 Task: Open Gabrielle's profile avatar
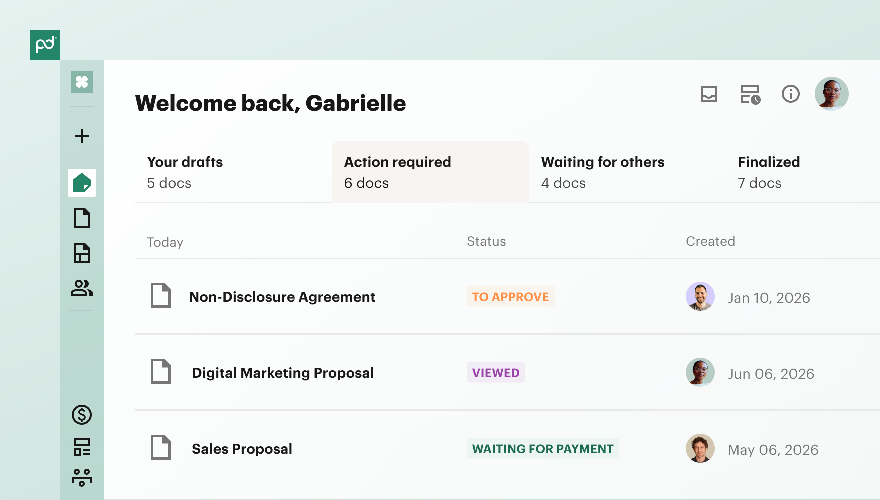832,94
